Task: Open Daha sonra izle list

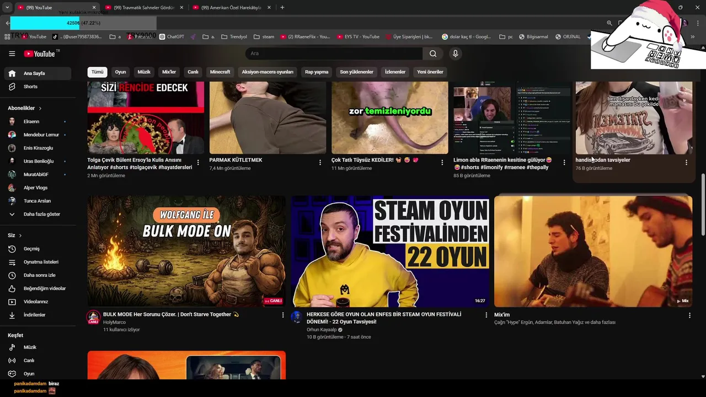Action: [x=38, y=275]
